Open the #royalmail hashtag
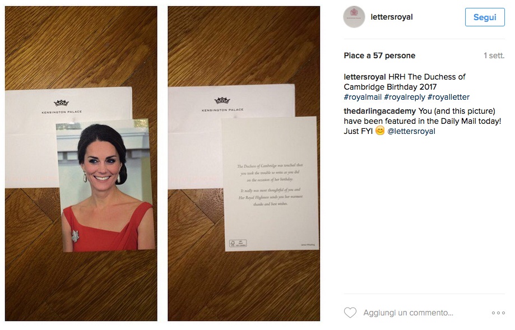515x330 pixels. (363, 97)
